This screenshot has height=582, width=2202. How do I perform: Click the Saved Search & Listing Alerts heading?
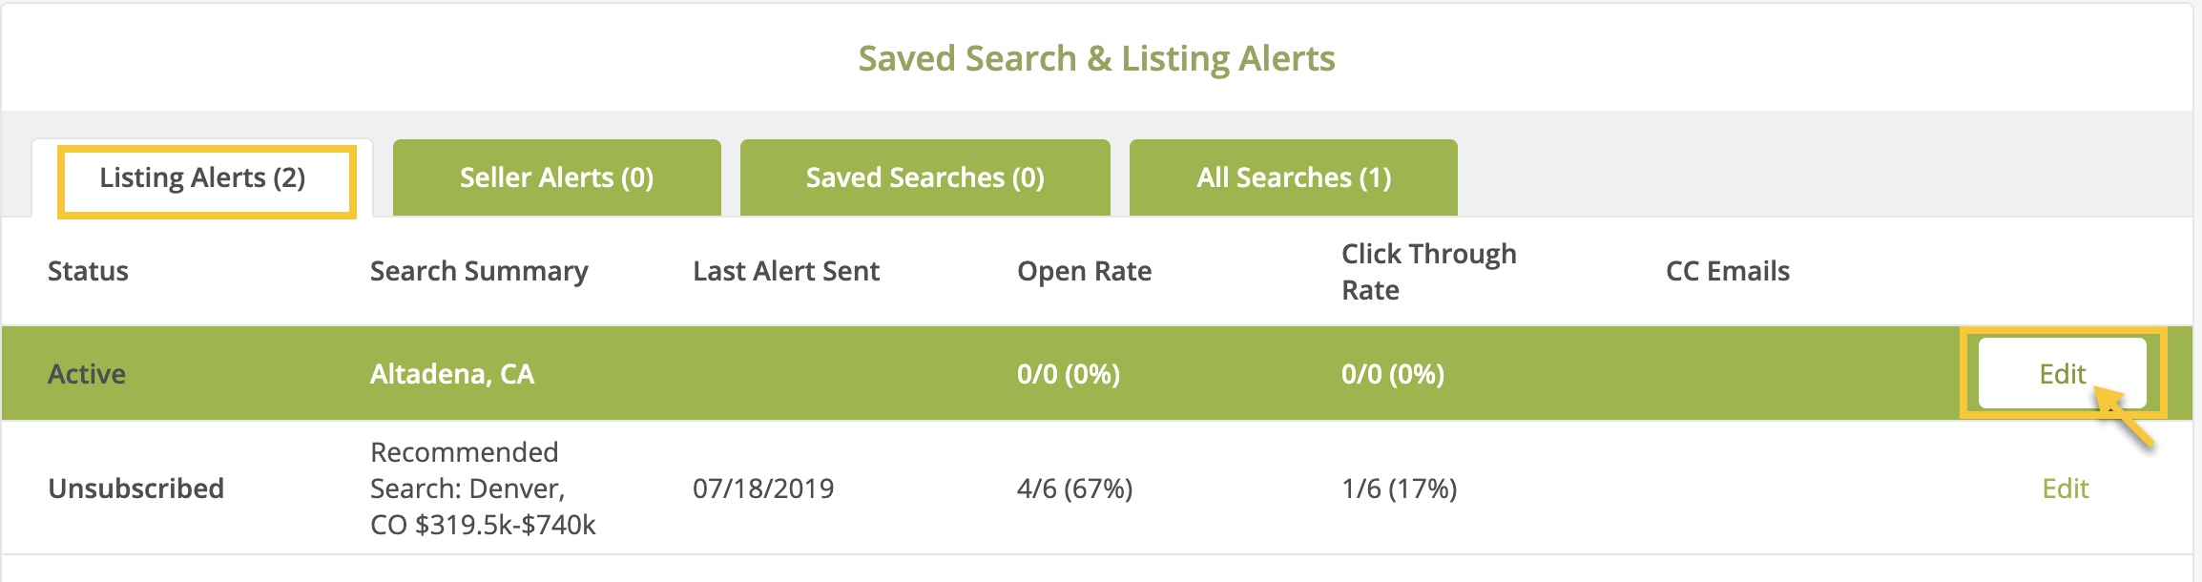pyautogui.click(x=1096, y=58)
